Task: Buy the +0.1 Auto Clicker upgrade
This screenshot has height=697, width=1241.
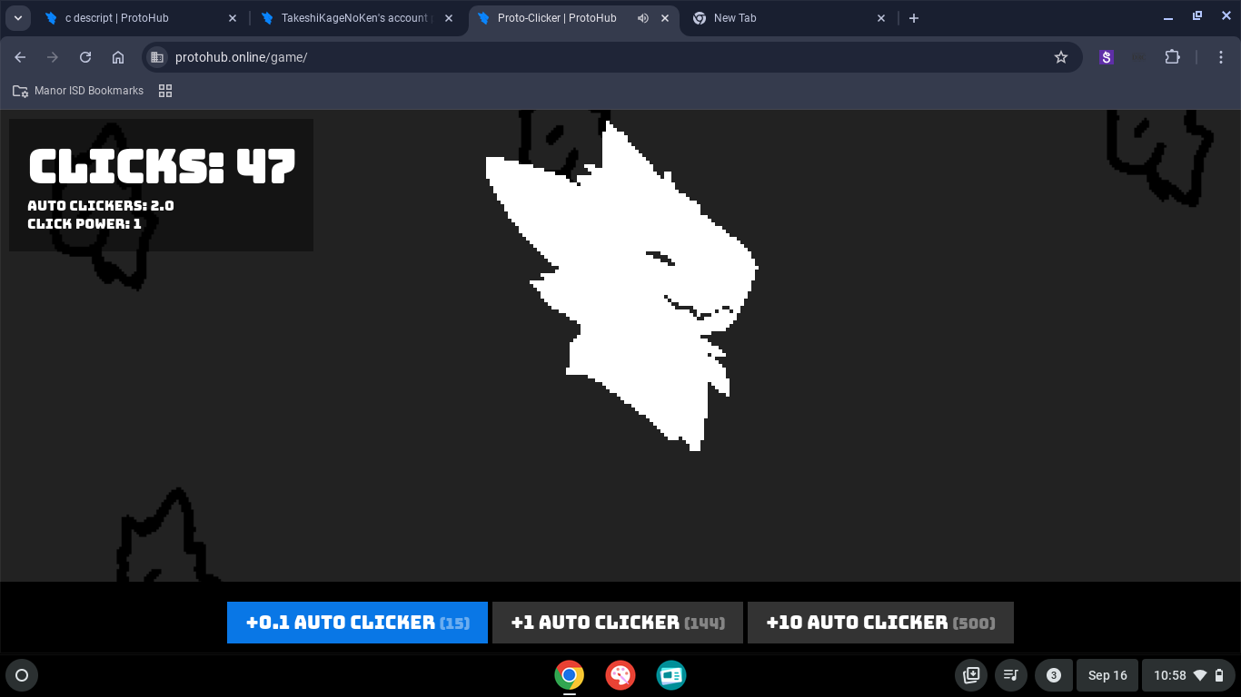Action: [x=357, y=623]
